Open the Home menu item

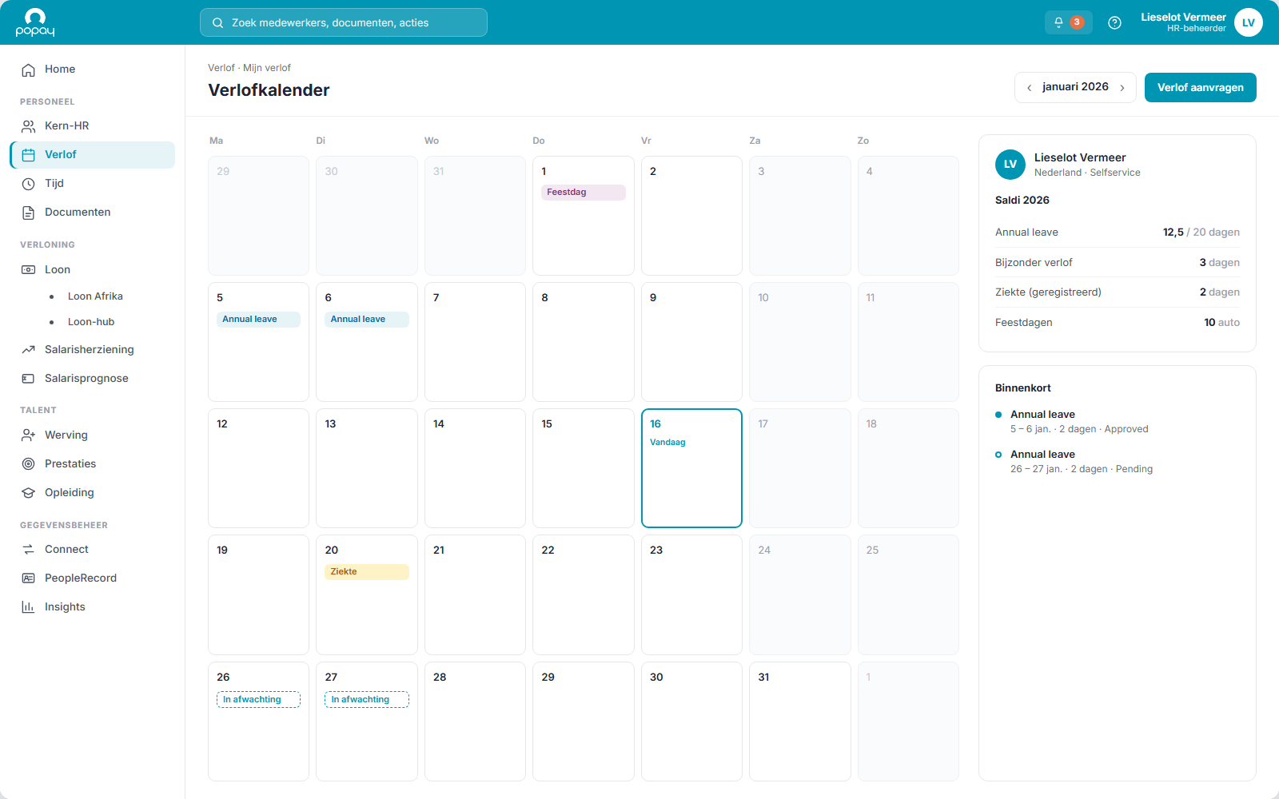(x=93, y=70)
